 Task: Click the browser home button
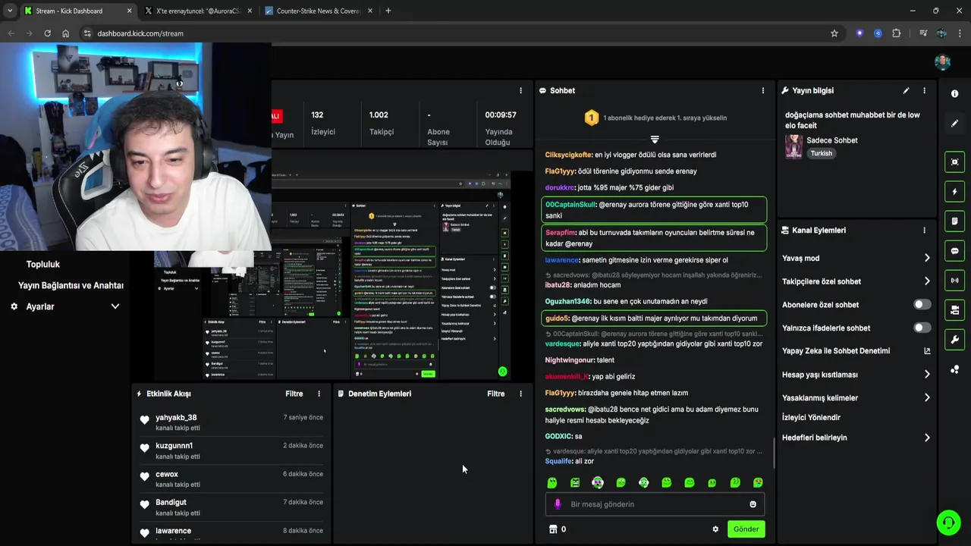tap(66, 33)
